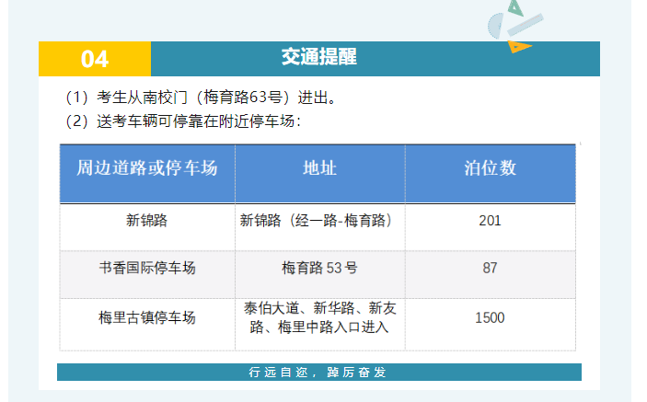Click the 1500 parking spaces value

pyautogui.click(x=490, y=317)
